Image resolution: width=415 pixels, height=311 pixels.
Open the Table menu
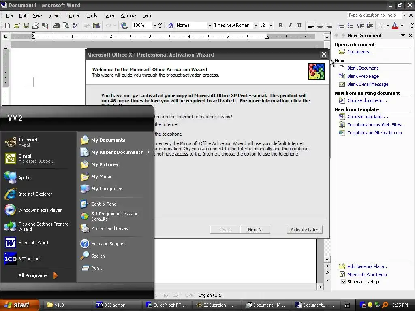coord(109,15)
